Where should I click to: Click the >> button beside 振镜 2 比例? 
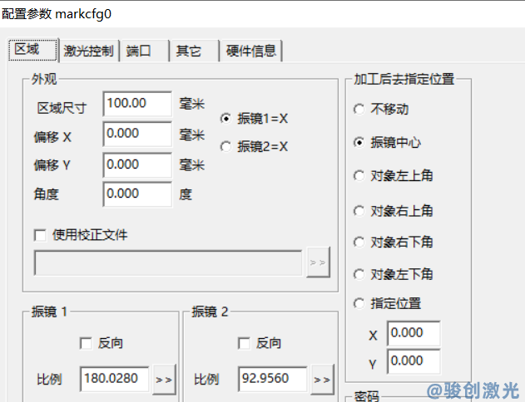322,380
